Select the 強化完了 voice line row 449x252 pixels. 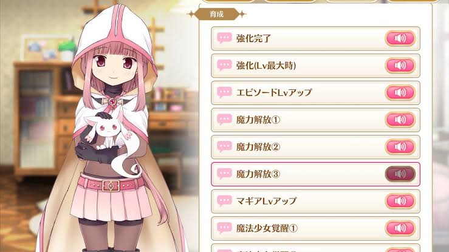[315, 38]
